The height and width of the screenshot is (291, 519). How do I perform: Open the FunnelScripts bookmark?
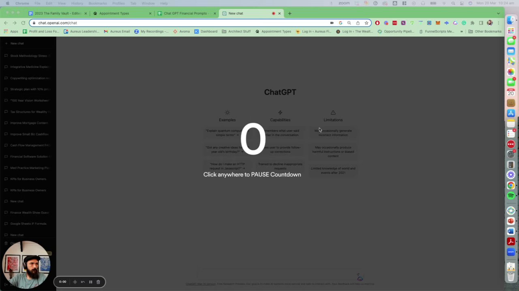436,31
